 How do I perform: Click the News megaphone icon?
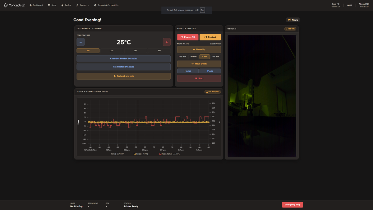pyautogui.click(x=289, y=20)
